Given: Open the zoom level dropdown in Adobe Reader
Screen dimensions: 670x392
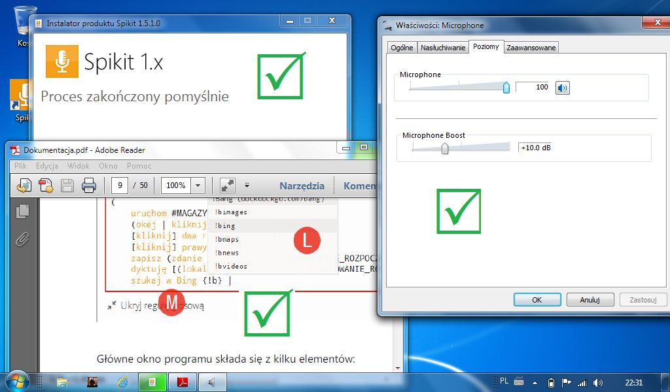Looking at the screenshot, I should pos(198,186).
